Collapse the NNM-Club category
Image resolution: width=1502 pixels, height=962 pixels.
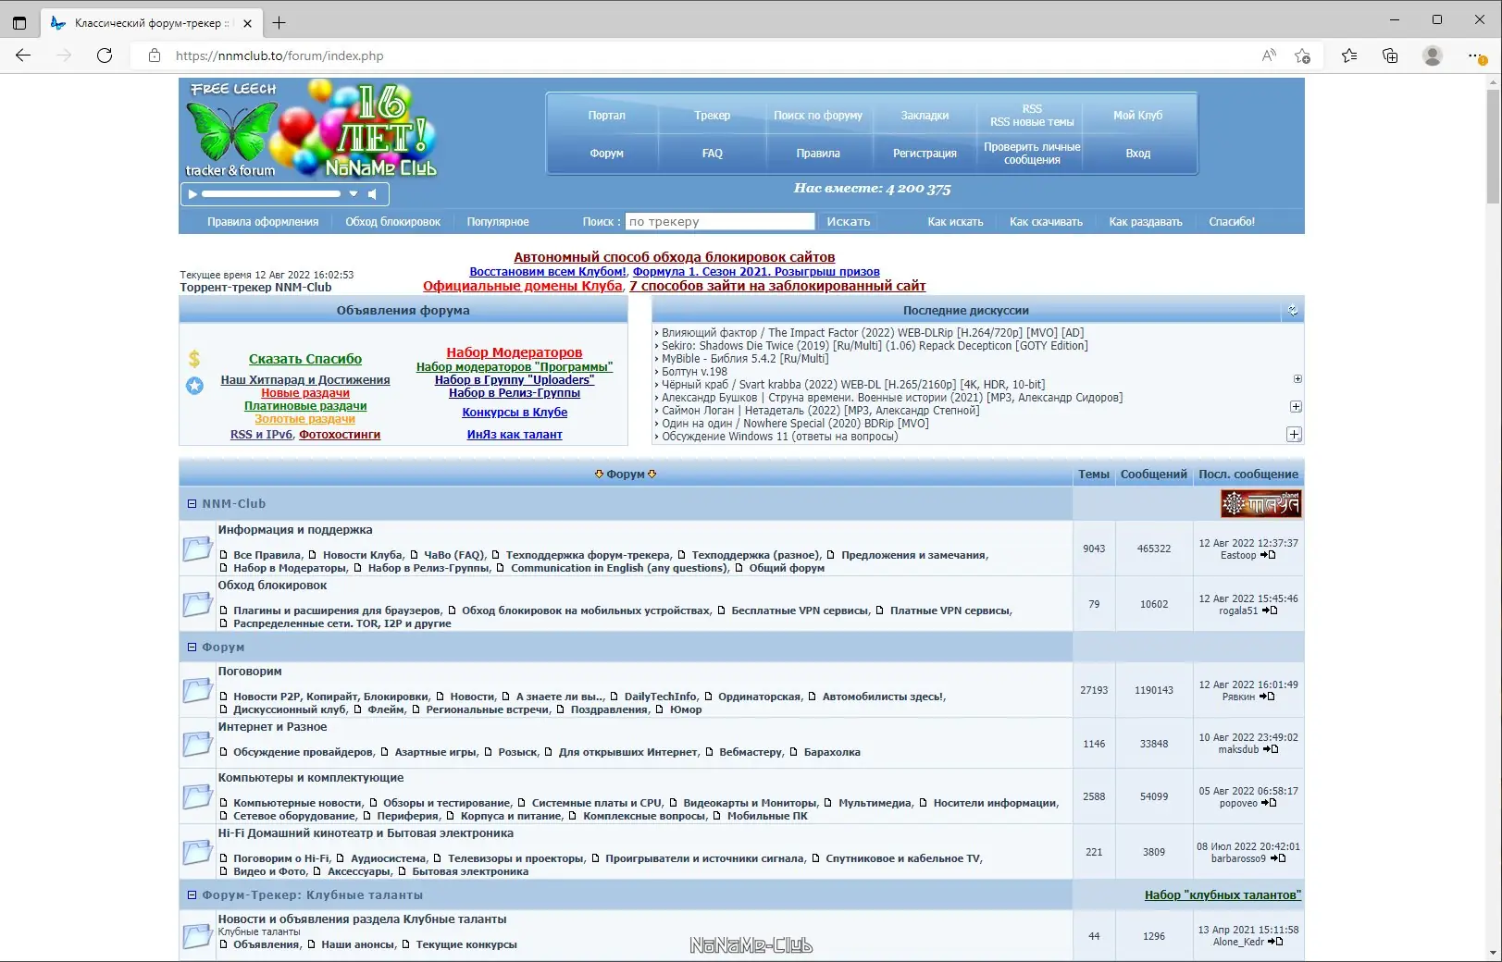coord(192,504)
